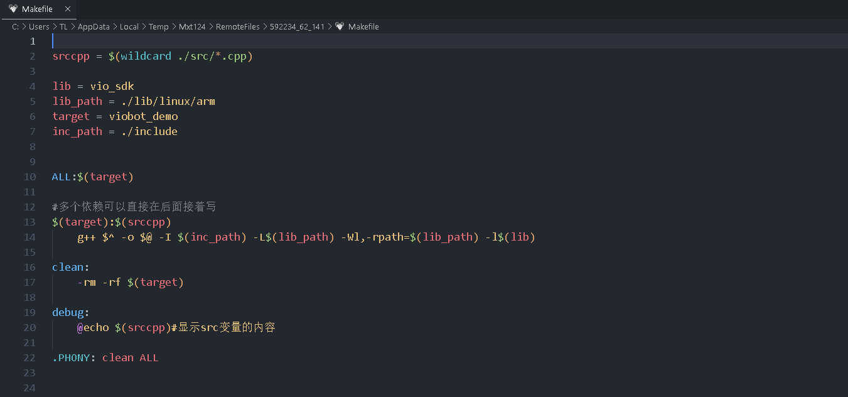Click 'vio_sdk' value on line 4
Viewport: 848px width, 397px height.
click(112, 86)
